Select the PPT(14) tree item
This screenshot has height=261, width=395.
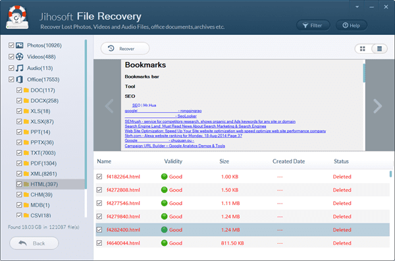(x=40, y=132)
